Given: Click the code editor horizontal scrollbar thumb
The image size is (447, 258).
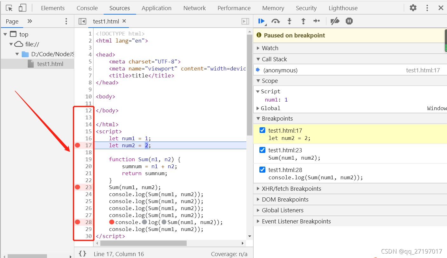Looking at the screenshot, I should (143, 243).
